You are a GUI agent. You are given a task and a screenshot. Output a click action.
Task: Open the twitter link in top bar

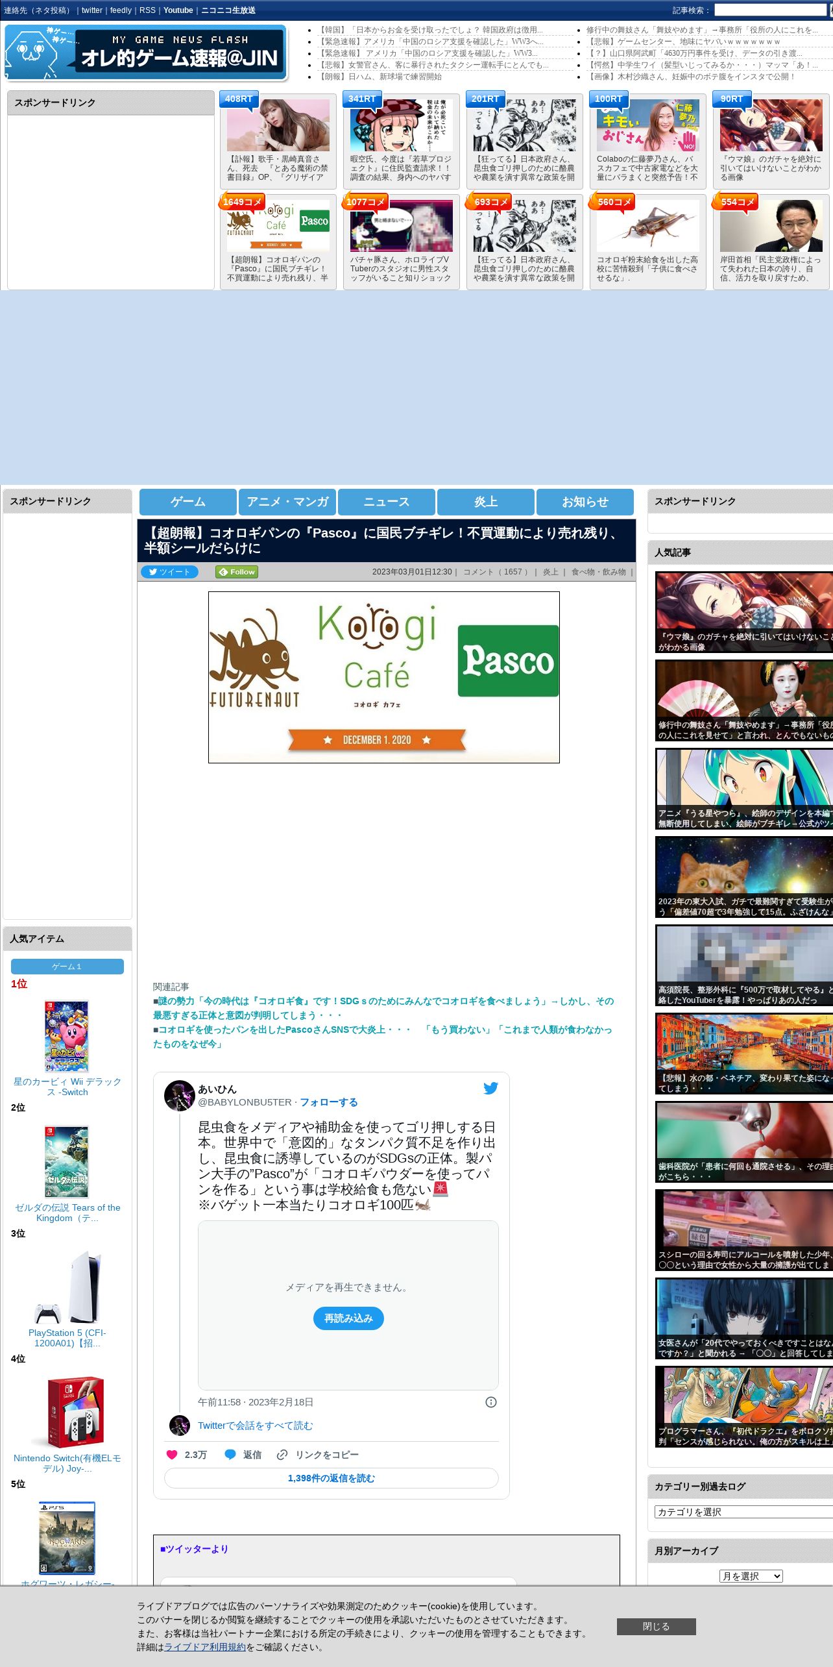pyautogui.click(x=92, y=10)
